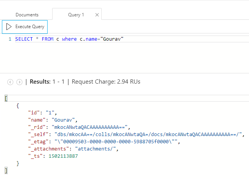249x179 pixels.
Task: Click the "attachments/" value in results
Action: (97, 149)
